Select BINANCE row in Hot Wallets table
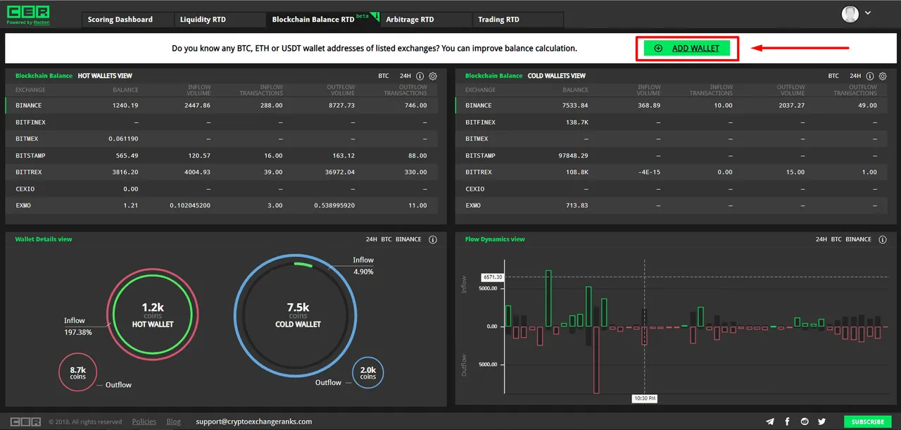This screenshot has height=430, width=901. point(221,106)
